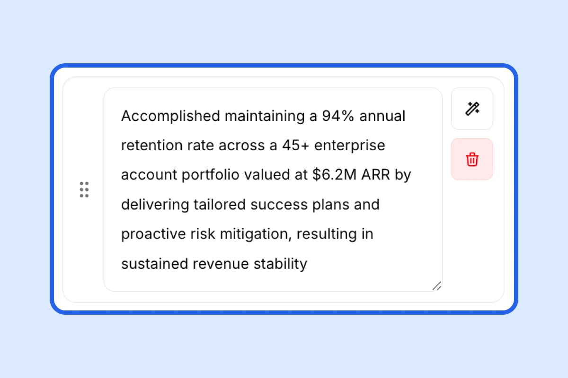Place cursor after the word "stability"
This screenshot has width=568, height=378.
tap(308, 264)
